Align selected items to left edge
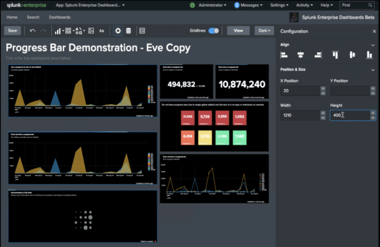 pyautogui.click(x=284, y=55)
